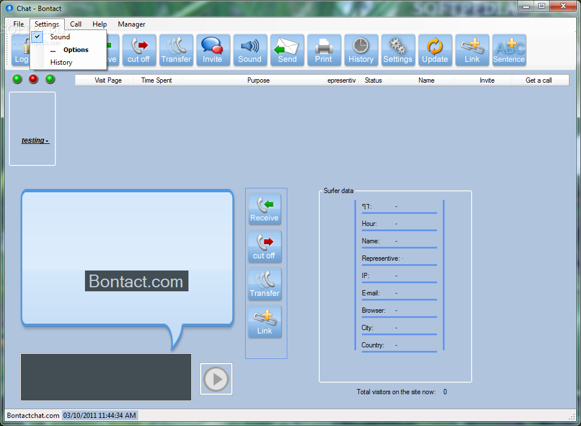Click the Link button beside the chat bubble
This screenshot has width=581, height=426.
(265, 322)
